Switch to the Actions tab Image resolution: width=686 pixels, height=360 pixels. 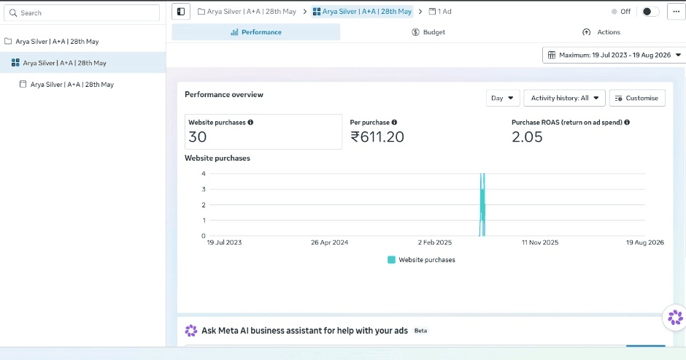point(601,32)
